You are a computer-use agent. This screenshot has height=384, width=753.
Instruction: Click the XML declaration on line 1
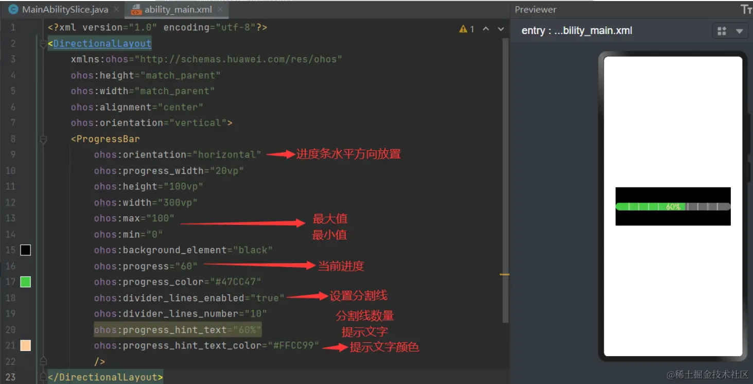[x=157, y=28]
